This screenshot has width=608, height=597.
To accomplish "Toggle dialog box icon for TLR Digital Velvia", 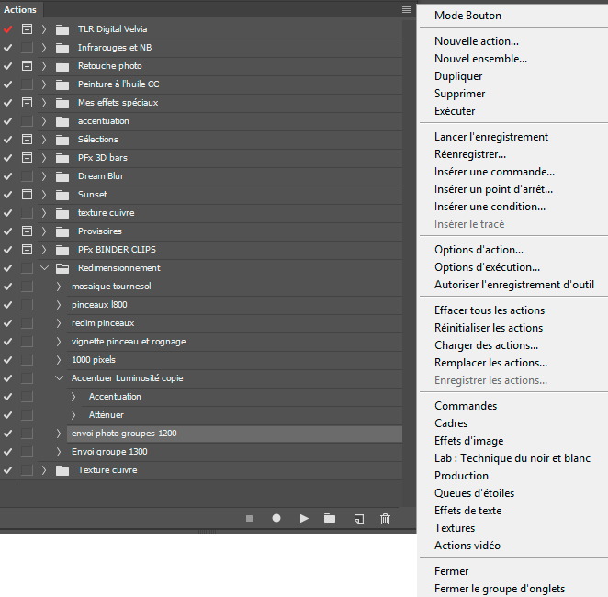I will coord(27,29).
